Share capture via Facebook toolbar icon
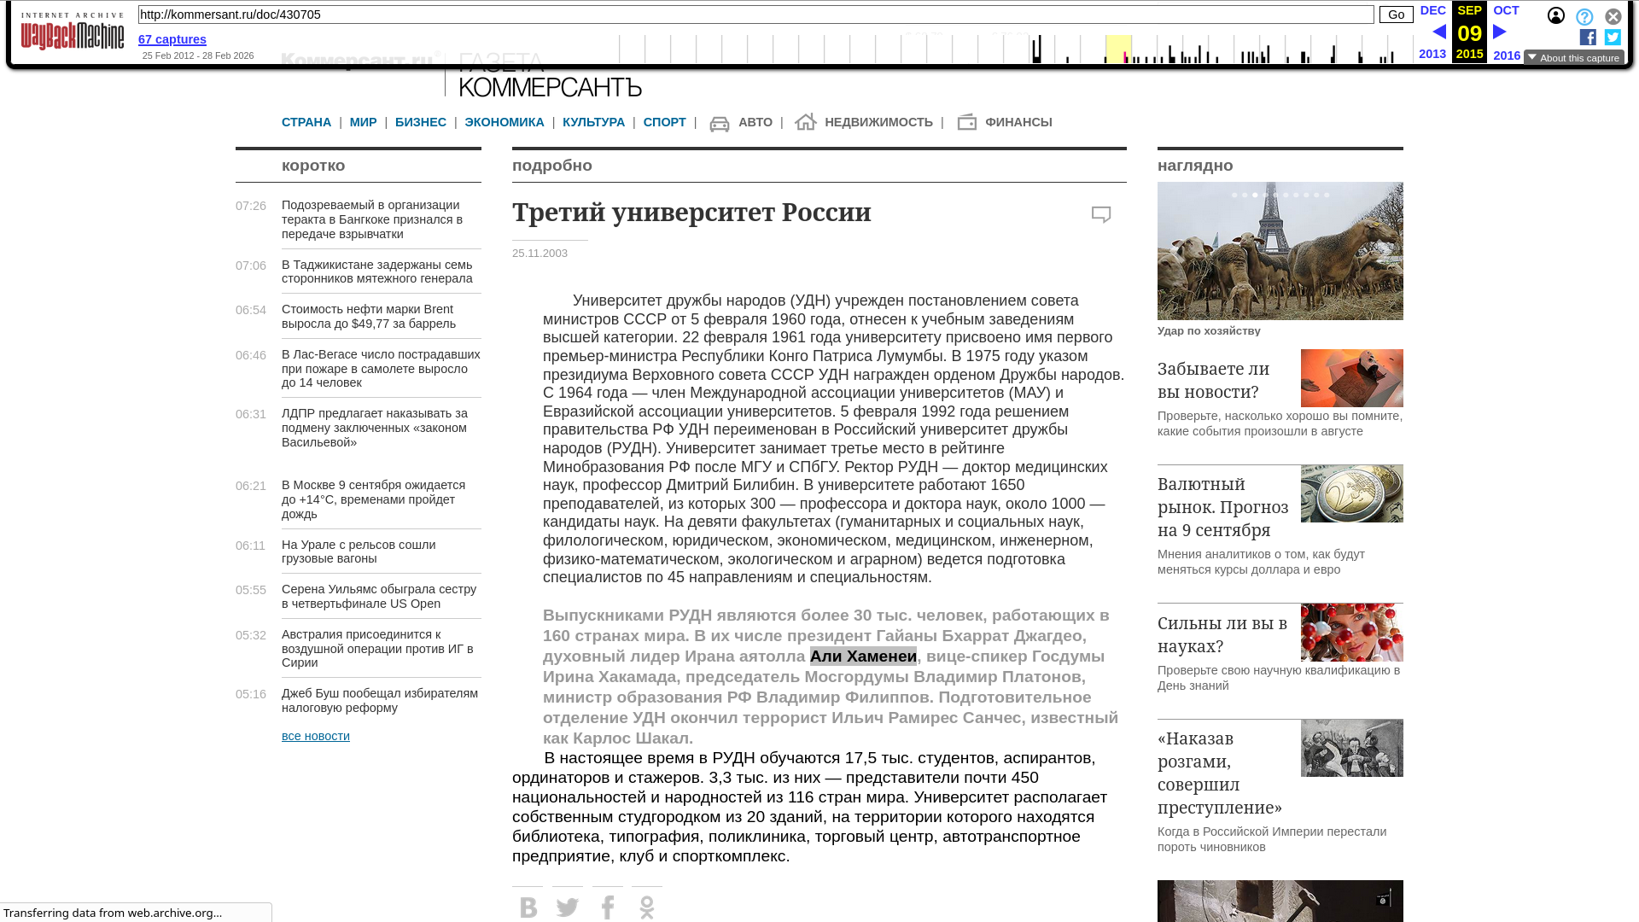The width and height of the screenshot is (1639, 922). point(1588,38)
